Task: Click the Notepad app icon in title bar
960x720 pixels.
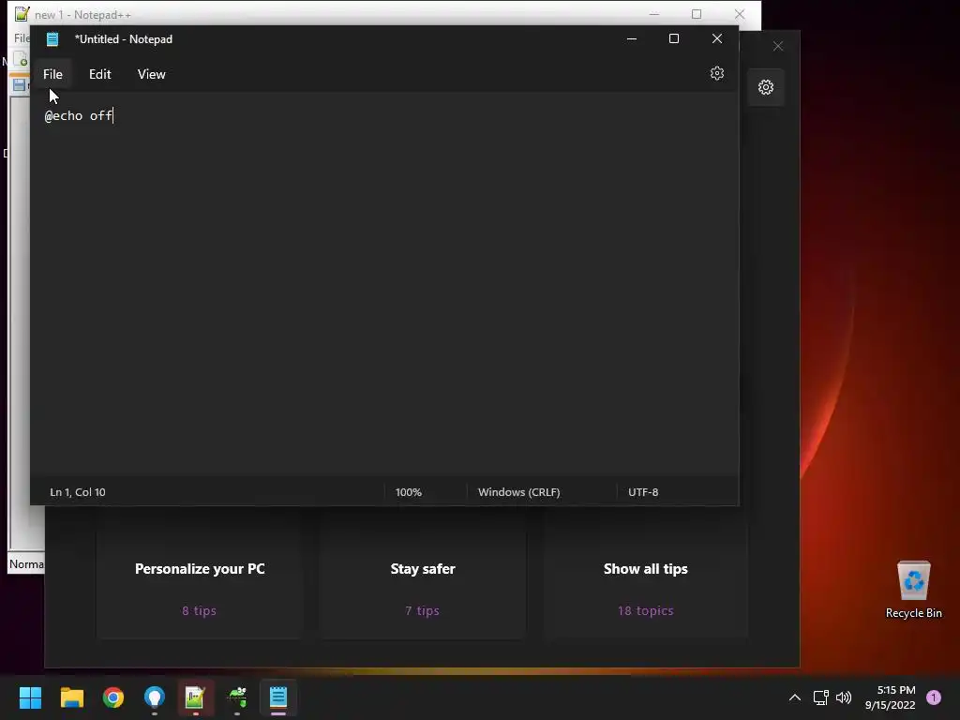Action: [x=52, y=39]
